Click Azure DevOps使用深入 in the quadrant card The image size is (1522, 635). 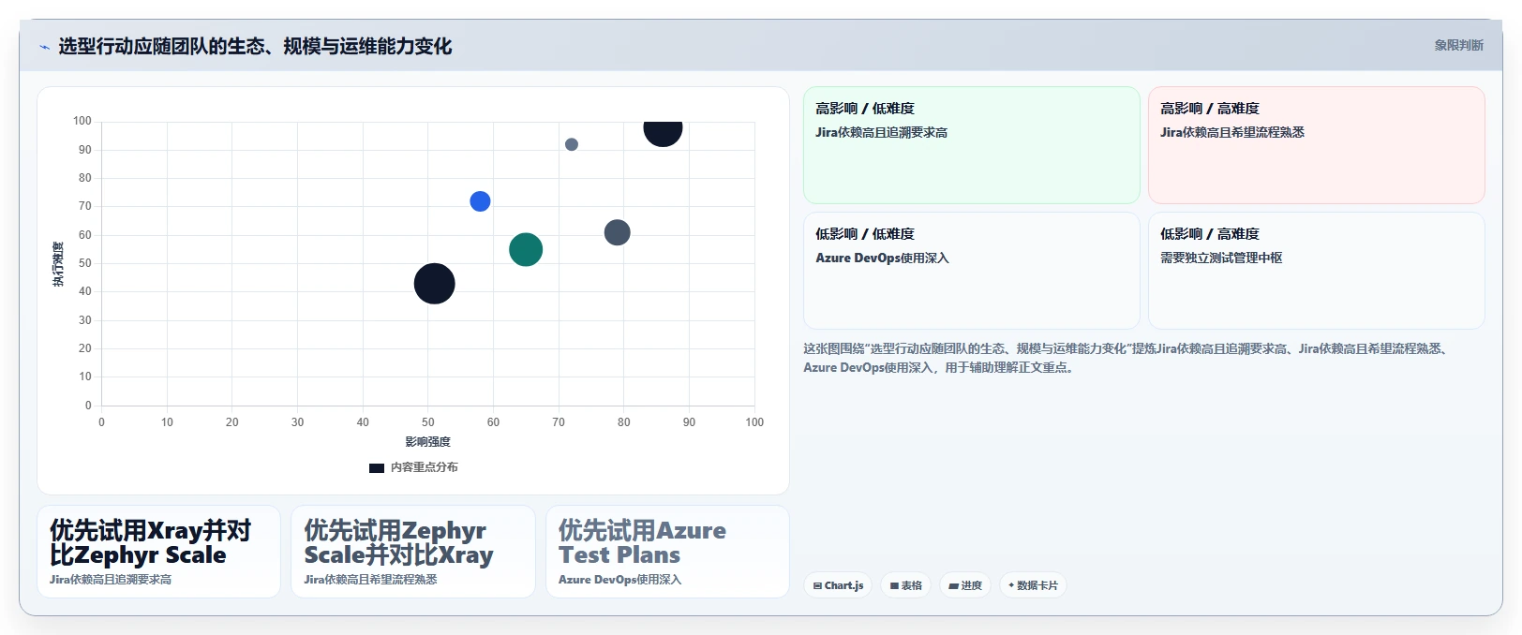coord(882,258)
